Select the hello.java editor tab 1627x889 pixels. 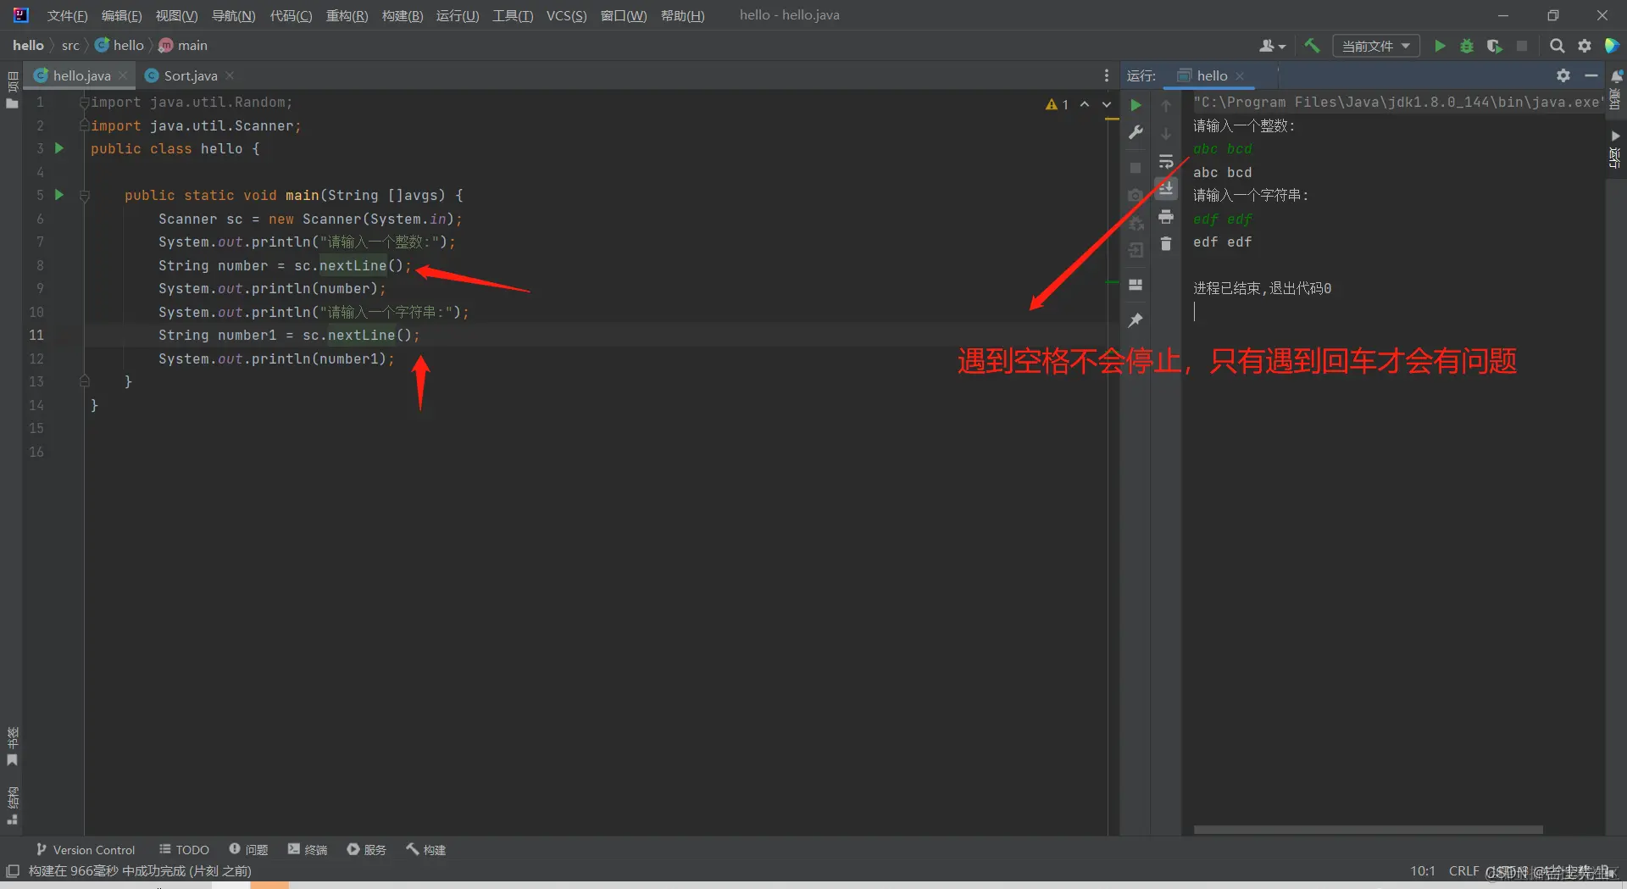(81, 75)
